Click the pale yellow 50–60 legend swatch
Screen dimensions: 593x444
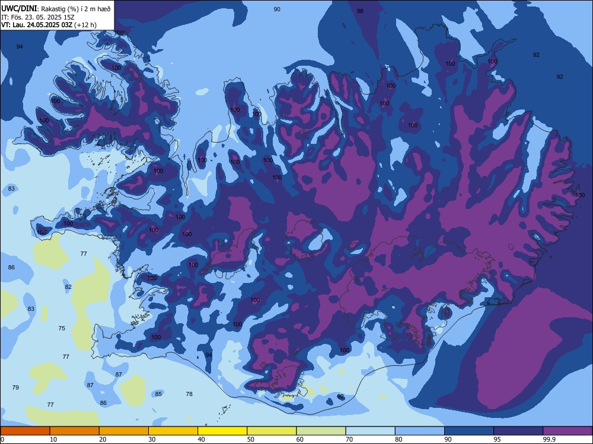(x=272, y=431)
